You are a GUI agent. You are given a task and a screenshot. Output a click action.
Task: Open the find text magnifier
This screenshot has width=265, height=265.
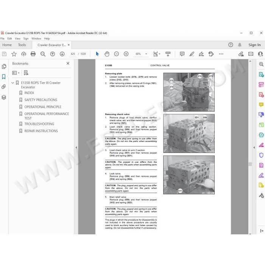pos(43,54)
